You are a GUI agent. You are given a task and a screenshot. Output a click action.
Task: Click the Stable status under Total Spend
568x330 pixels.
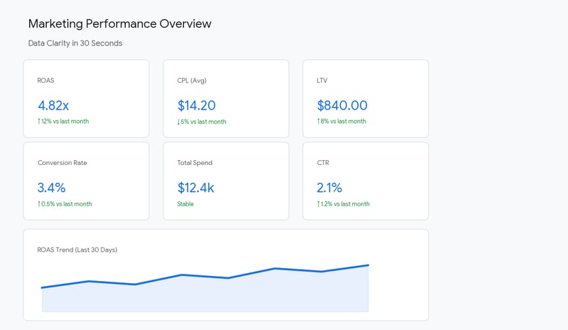point(186,204)
